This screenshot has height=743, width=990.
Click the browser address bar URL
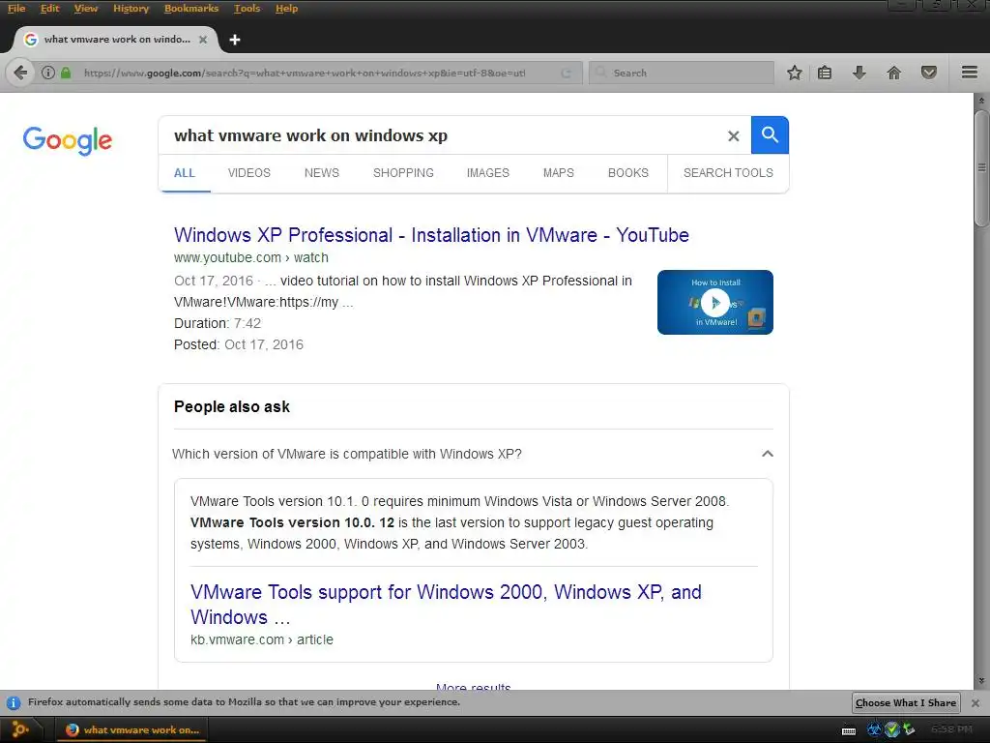click(x=305, y=73)
